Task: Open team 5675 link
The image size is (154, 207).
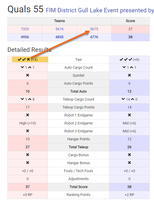Action: coord(94,29)
